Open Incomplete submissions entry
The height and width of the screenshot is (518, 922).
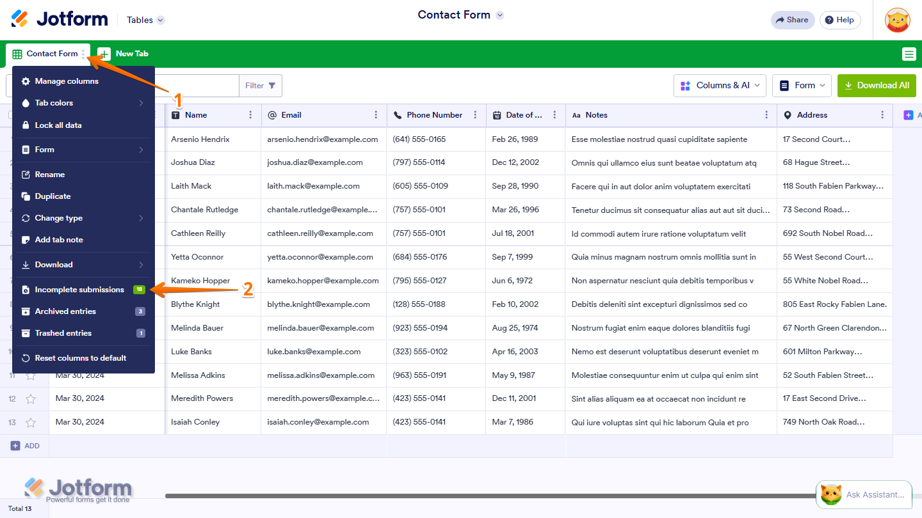(x=83, y=290)
